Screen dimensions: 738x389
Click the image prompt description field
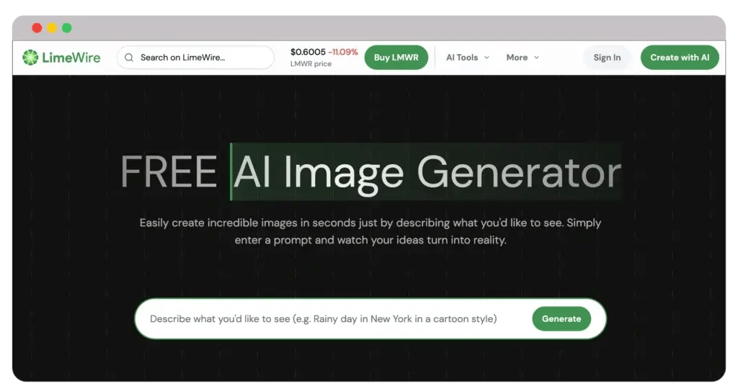tap(323, 318)
